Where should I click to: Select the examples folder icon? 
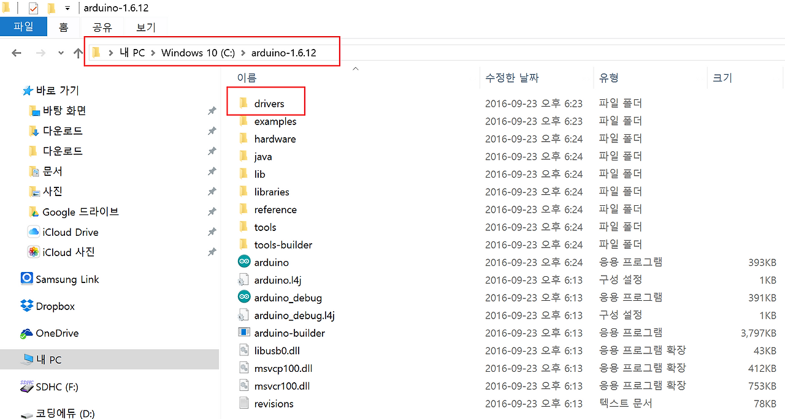point(243,121)
